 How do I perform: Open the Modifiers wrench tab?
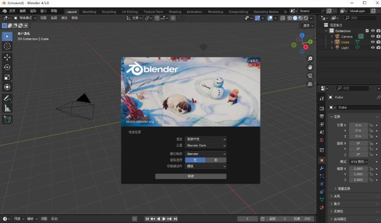click(x=322, y=169)
